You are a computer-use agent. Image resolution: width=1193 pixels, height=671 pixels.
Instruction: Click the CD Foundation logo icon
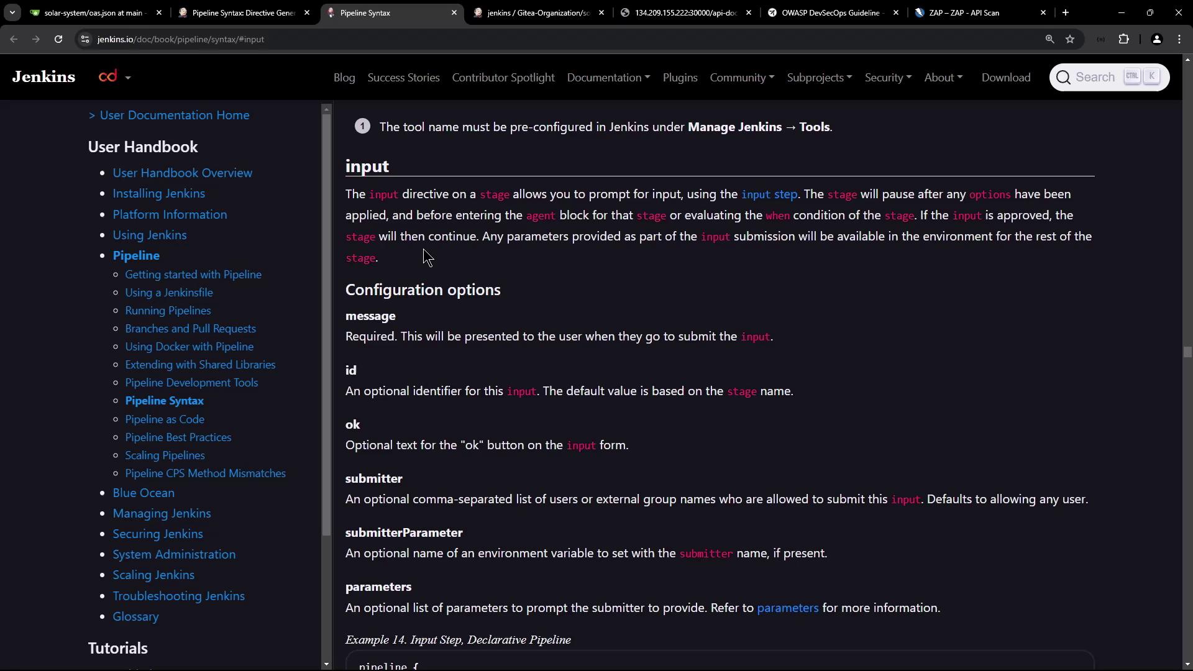point(108,77)
